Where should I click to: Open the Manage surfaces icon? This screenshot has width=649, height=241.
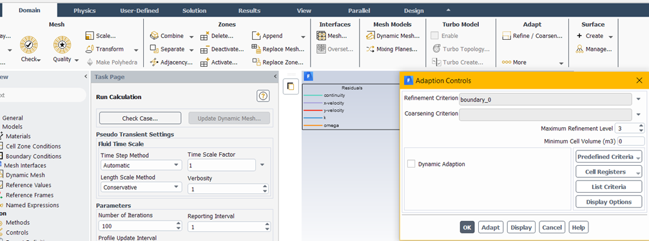tap(580, 49)
